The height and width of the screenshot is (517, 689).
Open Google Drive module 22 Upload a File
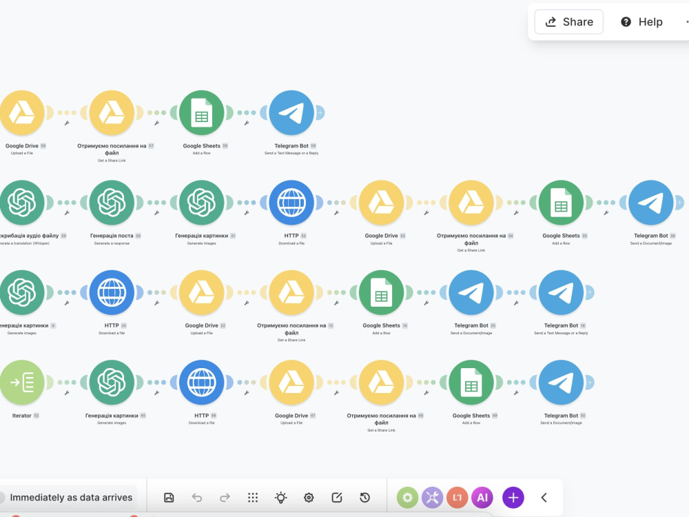pyautogui.click(x=202, y=292)
